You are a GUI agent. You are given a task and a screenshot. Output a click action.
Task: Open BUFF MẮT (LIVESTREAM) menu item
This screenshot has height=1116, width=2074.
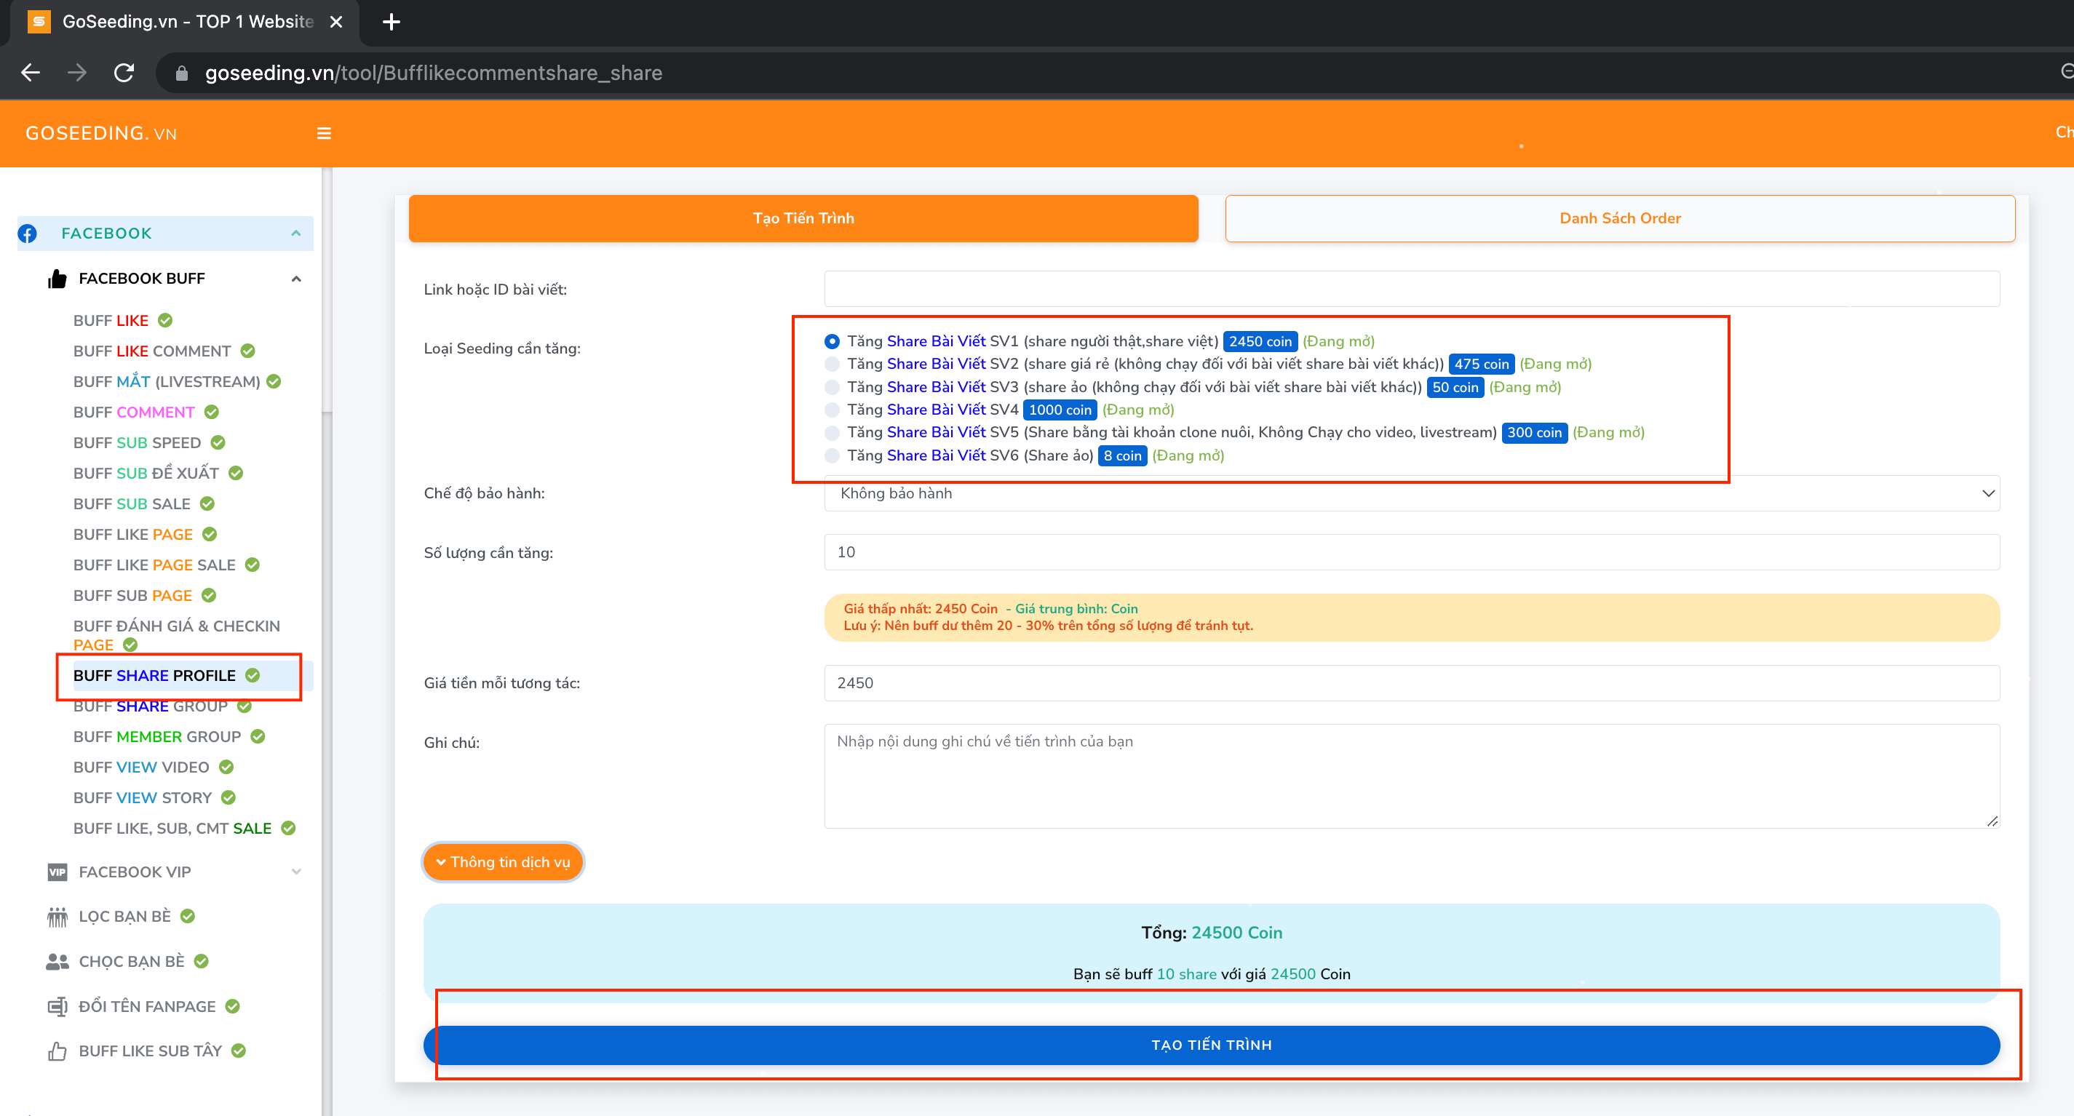click(167, 381)
